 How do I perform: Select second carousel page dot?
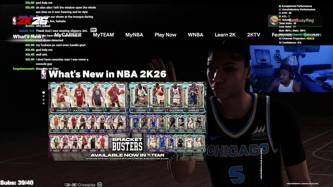44,96
